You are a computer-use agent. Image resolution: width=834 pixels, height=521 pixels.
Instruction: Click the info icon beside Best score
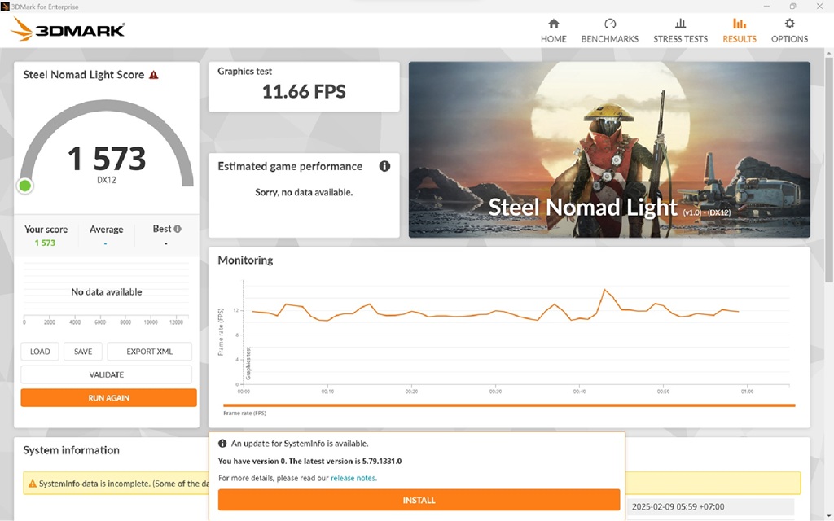(x=178, y=229)
